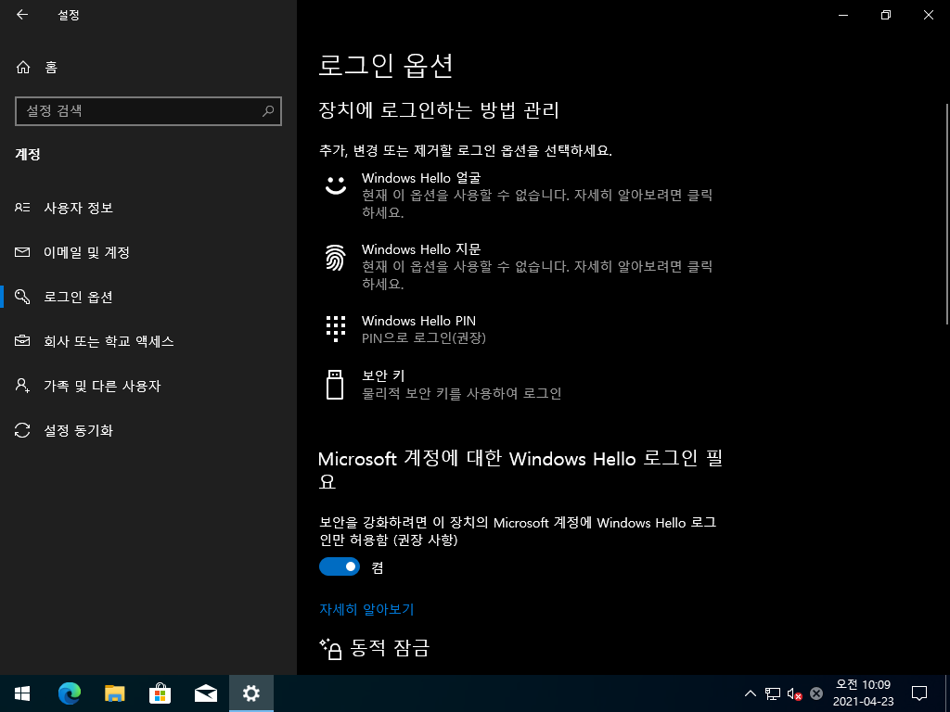Click the sync arrows icon beside 설정 동기화
950x712 pixels.
pyautogui.click(x=22, y=430)
